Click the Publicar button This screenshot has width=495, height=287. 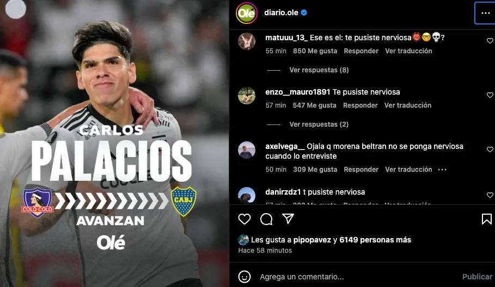coord(478,277)
